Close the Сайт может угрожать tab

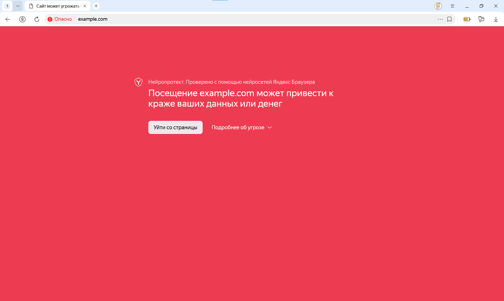point(85,6)
